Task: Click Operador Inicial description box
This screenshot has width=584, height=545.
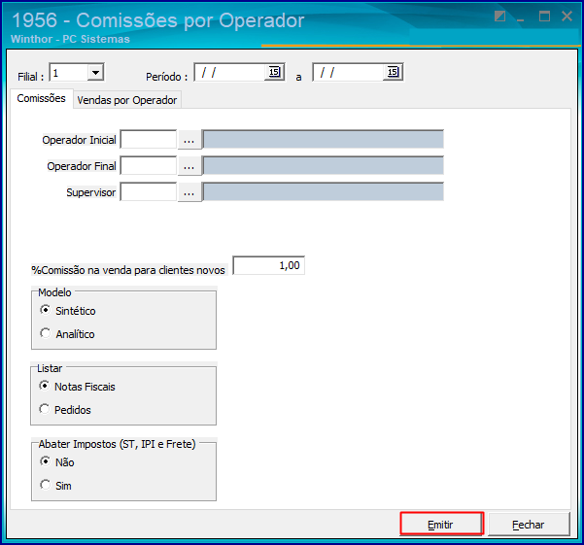Action: pos(323,140)
